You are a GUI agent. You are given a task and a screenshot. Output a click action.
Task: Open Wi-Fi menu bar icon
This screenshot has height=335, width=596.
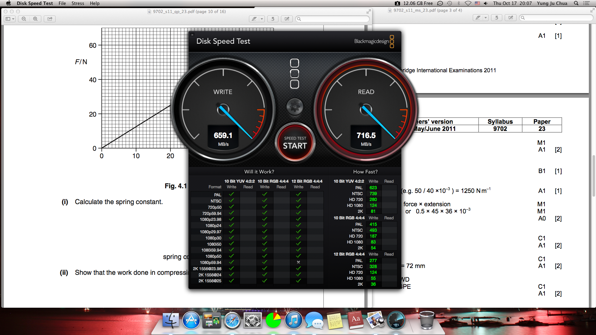(468, 3)
